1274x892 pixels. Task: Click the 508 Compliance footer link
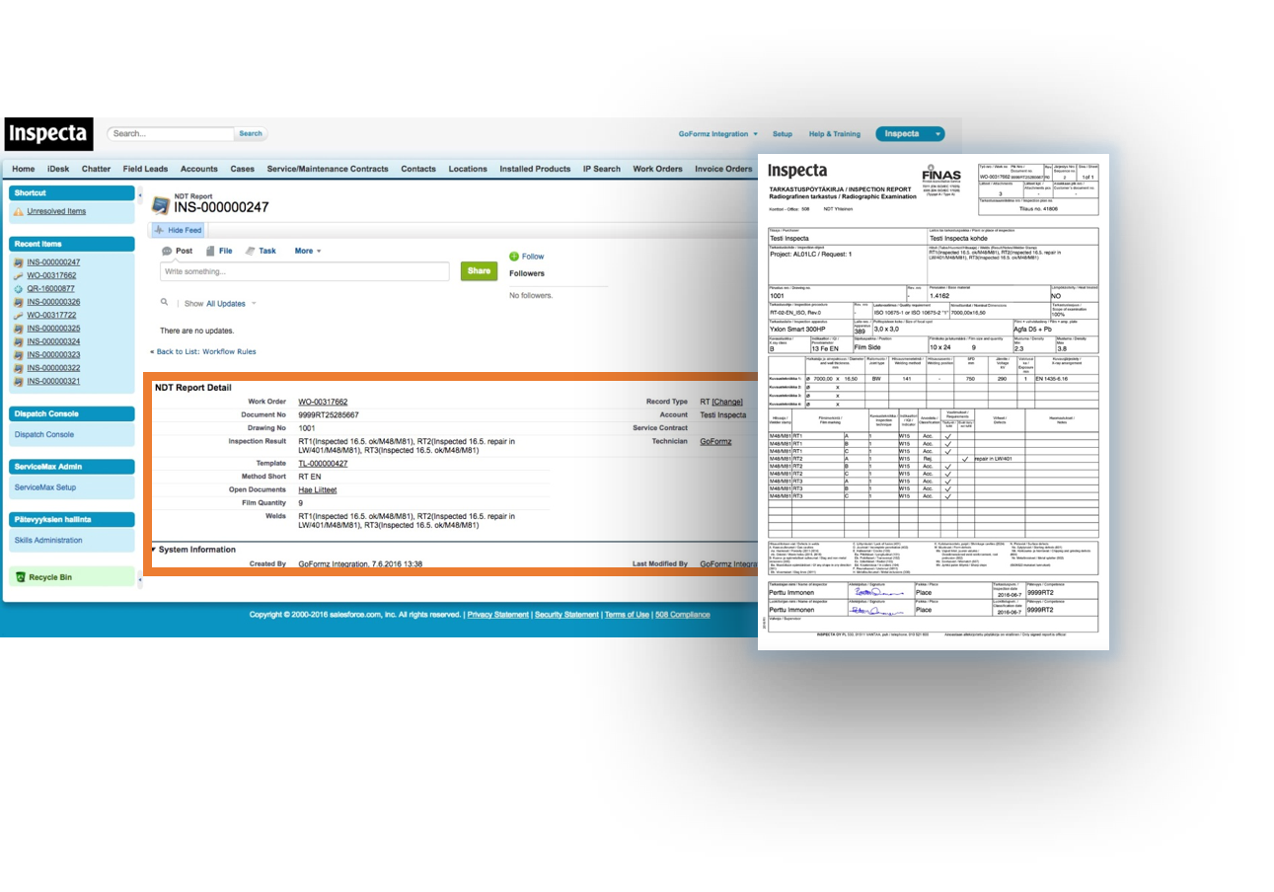tap(682, 614)
